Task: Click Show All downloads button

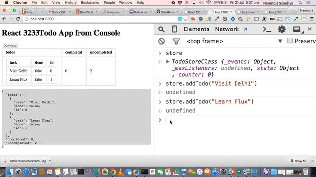Action: [x=298, y=161]
